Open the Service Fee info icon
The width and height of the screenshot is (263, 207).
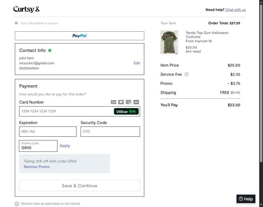pos(186,74)
